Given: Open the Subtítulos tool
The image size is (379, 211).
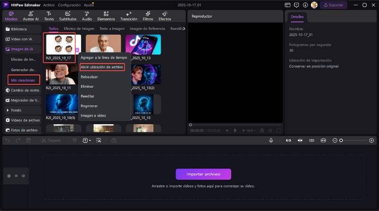Looking at the screenshot, I should coord(68,16).
